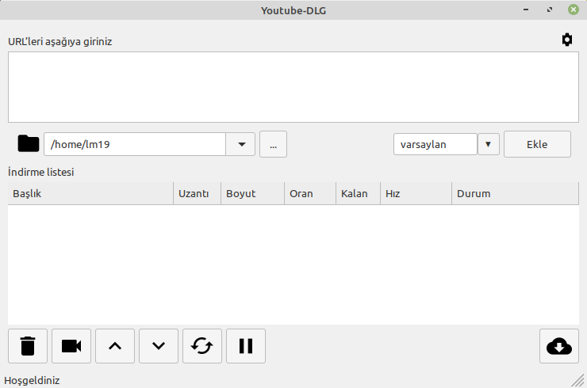587x388 pixels.
Task: Click the Uzantı column header
Action: pyautogui.click(x=198, y=194)
